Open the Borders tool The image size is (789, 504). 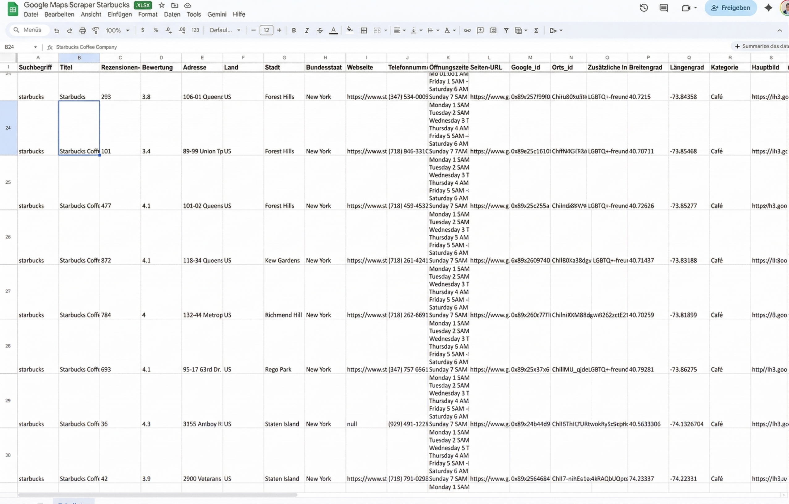[364, 31]
